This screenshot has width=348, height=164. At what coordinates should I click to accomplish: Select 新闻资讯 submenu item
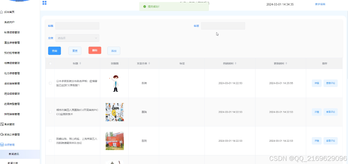point(20,154)
